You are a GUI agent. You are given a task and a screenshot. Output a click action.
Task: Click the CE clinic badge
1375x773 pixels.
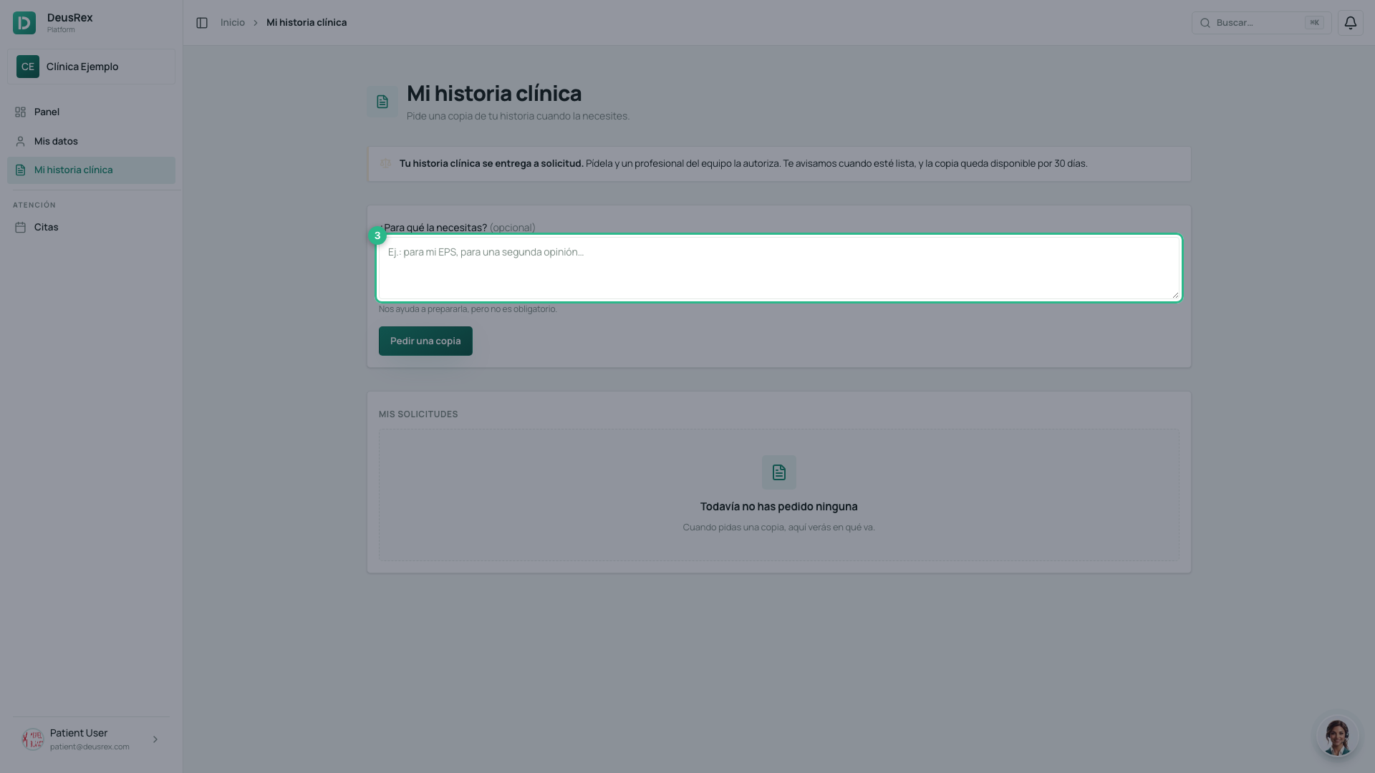(x=28, y=67)
